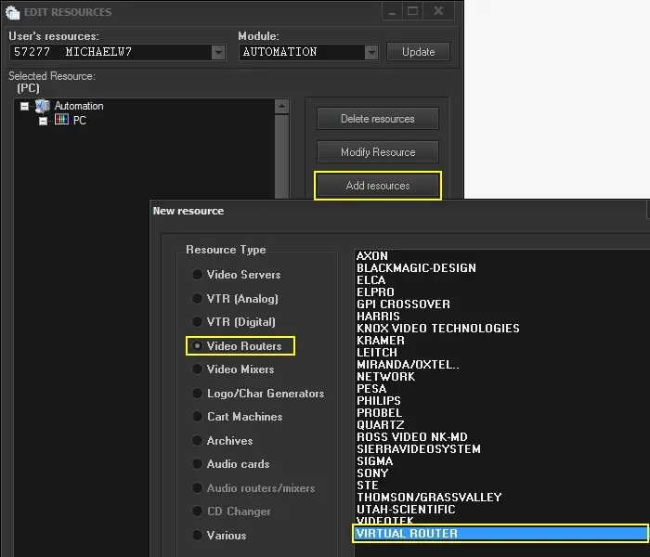Choose VIRTUAL ROUTER in the list
The height and width of the screenshot is (557, 650).
point(407,534)
